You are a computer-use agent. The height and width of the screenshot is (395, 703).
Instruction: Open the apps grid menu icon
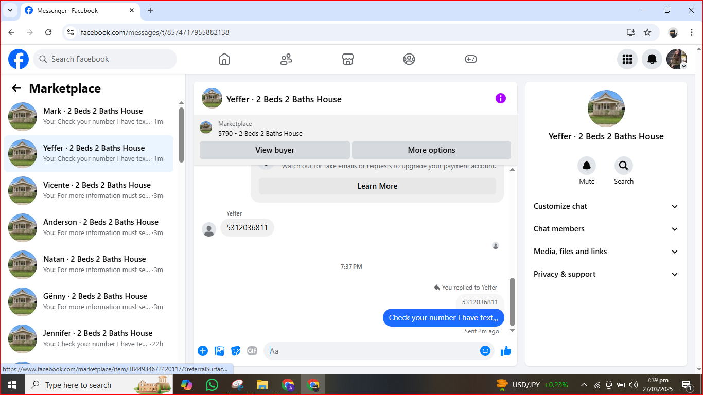[x=627, y=59]
